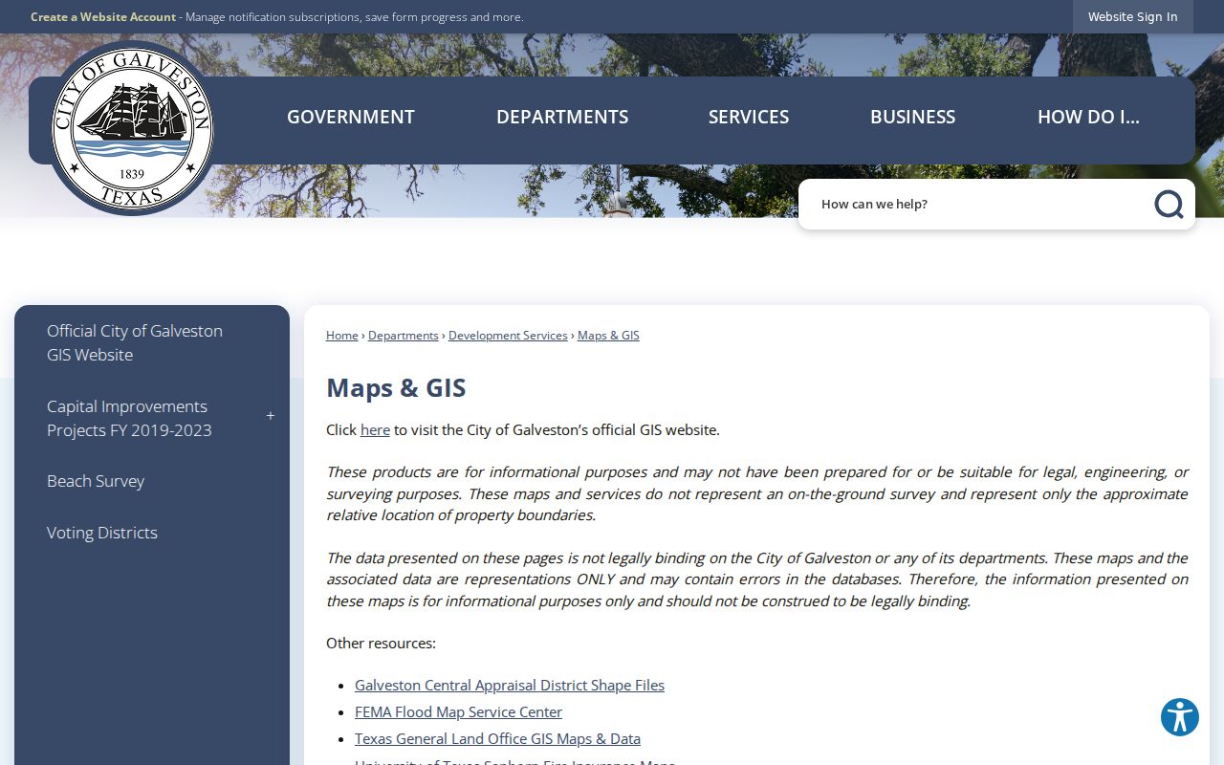This screenshot has height=765, width=1224.
Task: Open the Services menu
Action: tap(749, 117)
